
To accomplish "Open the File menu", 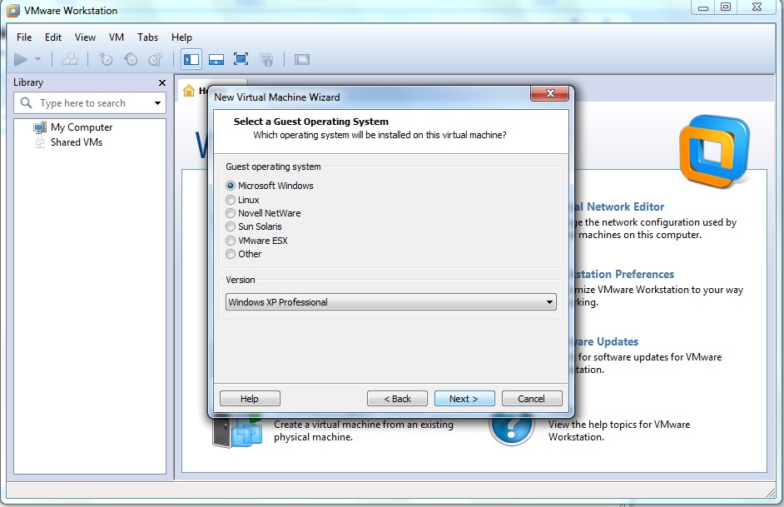I will coord(24,37).
